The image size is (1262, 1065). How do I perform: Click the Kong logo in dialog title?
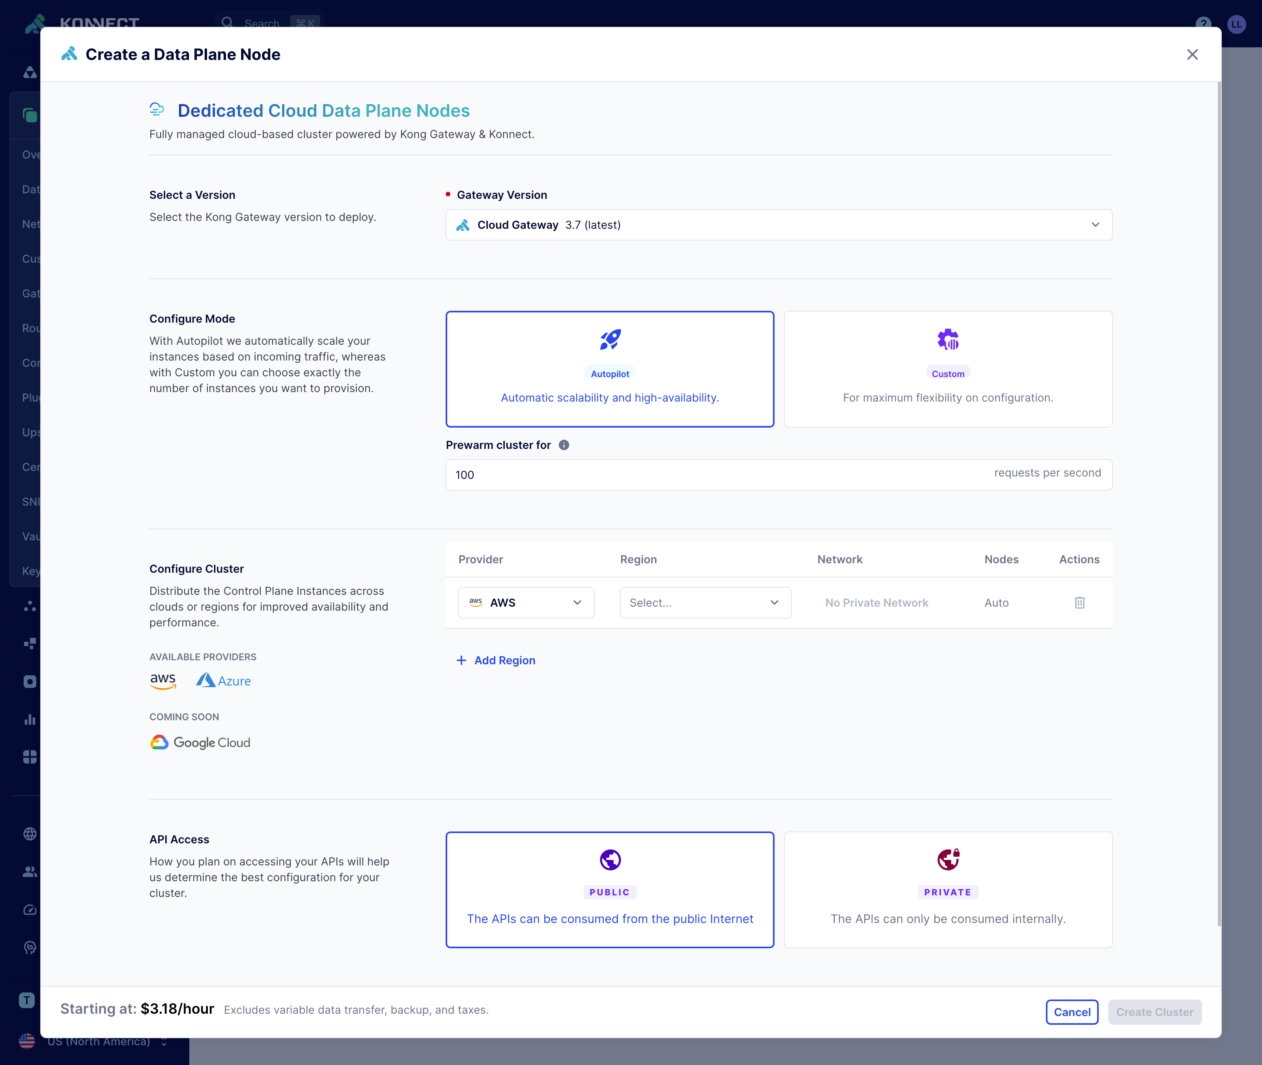(69, 54)
